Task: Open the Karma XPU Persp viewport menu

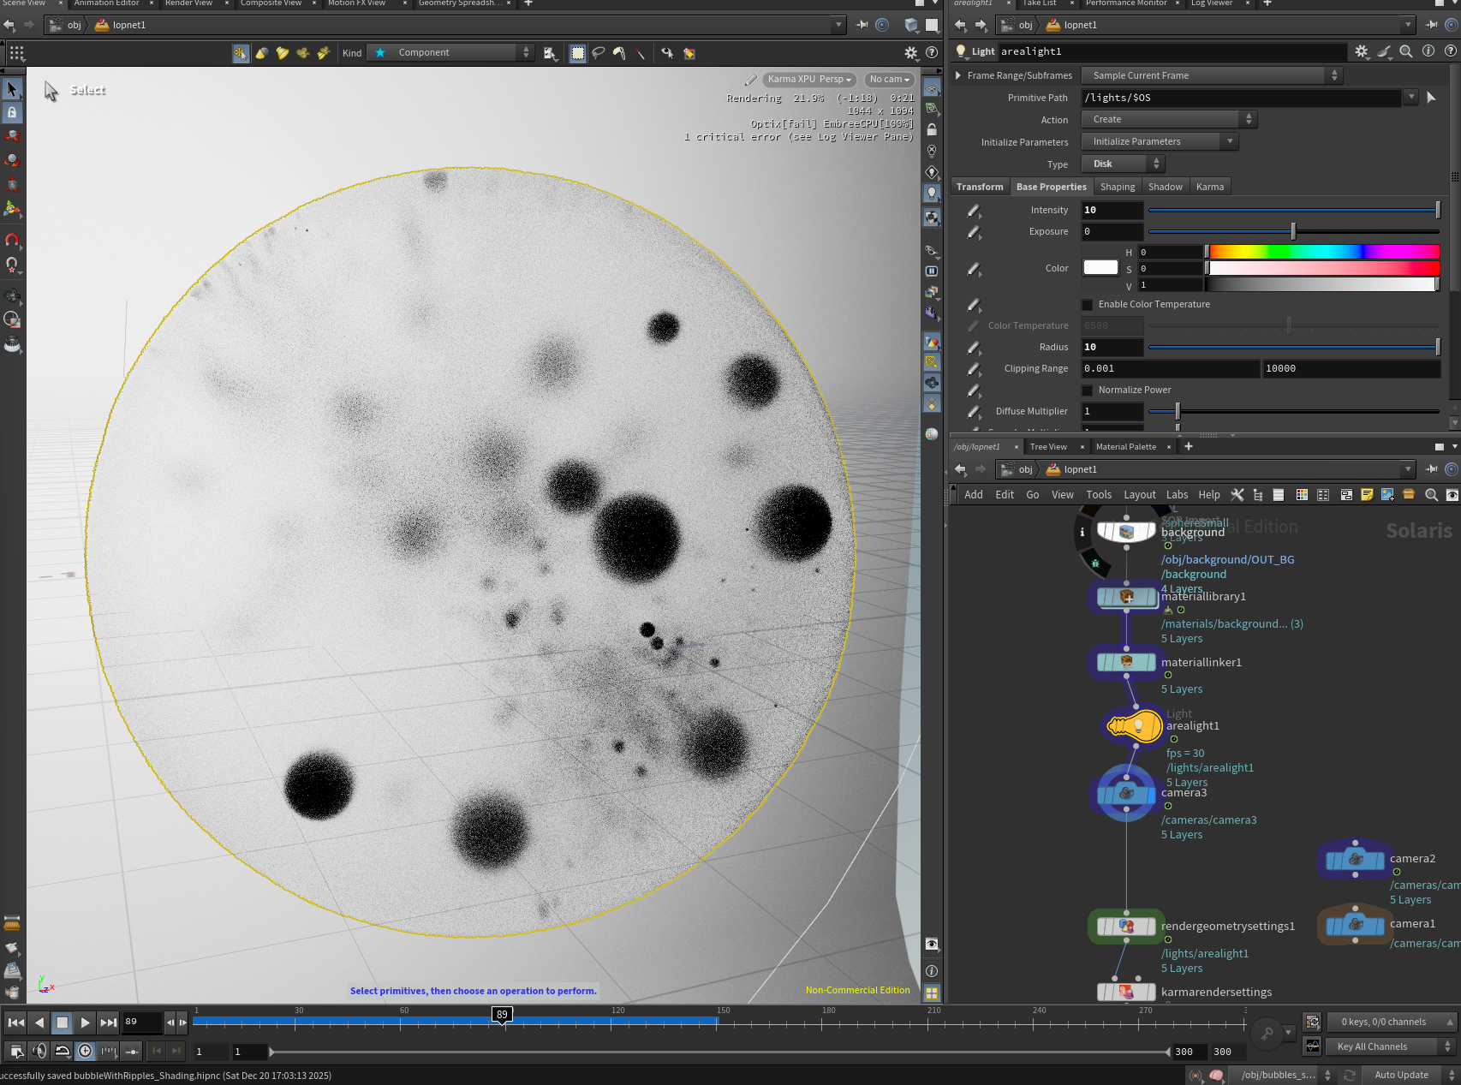Action: click(x=808, y=80)
